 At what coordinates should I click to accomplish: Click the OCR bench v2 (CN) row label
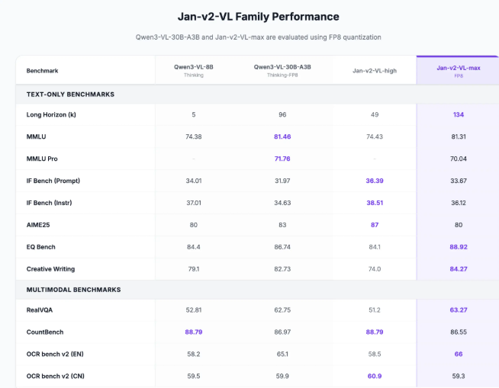tap(57, 376)
